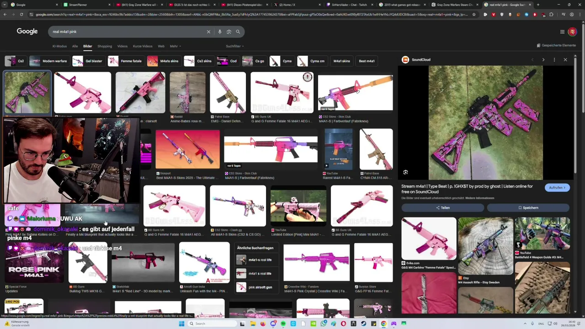Open the Chrome three-dot menu

(x=580, y=15)
